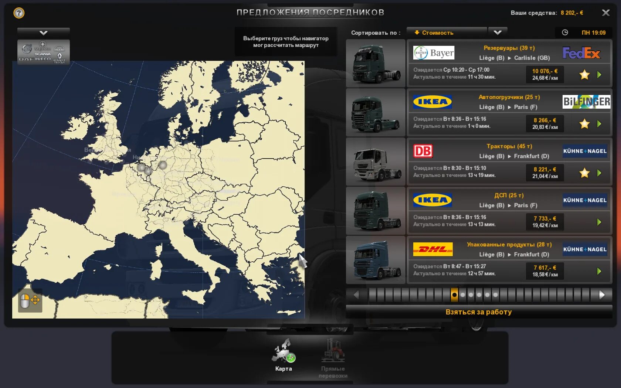
Task: Click the game time ПН 19:09
Action: pyautogui.click(x=593, y=33)
